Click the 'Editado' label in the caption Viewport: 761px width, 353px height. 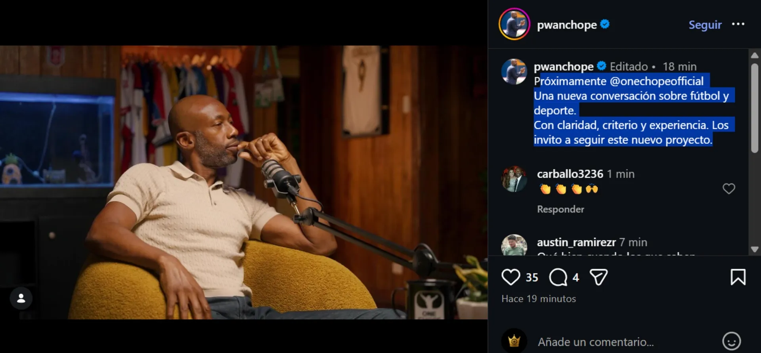click(629, 67)
